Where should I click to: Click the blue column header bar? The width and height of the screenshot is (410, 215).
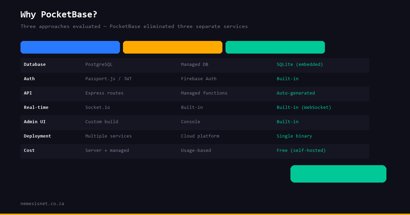click(x=70, y=47)
